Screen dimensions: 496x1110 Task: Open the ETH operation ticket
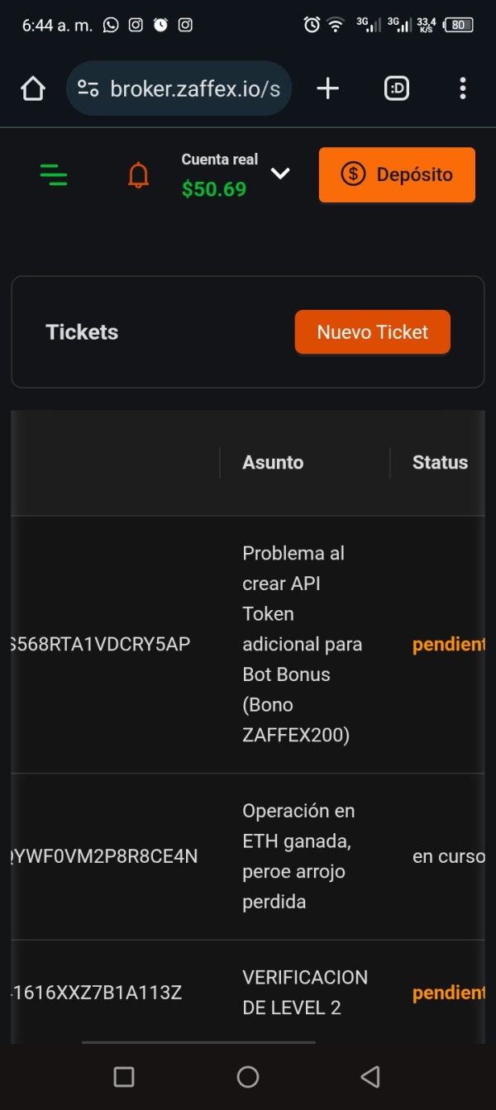pos(298,856)
